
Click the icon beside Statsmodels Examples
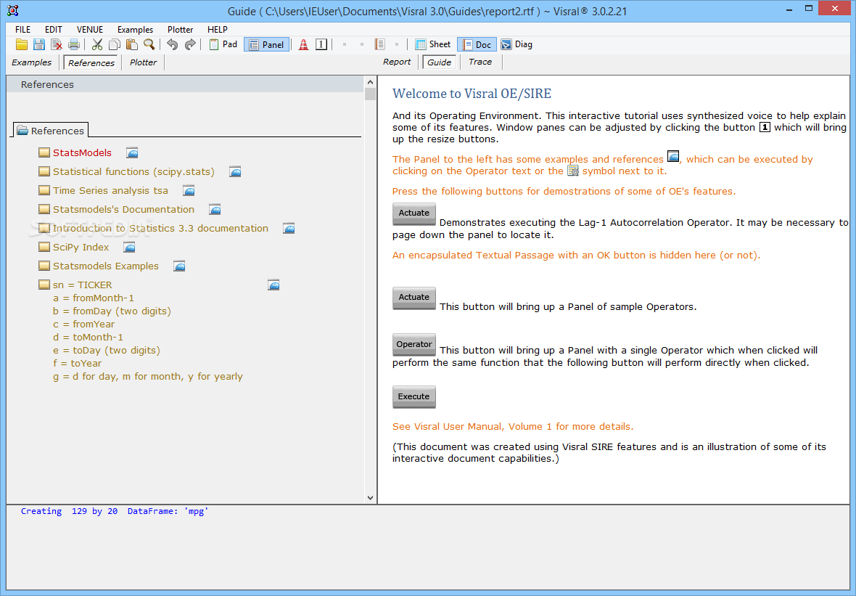coord(180,266)
